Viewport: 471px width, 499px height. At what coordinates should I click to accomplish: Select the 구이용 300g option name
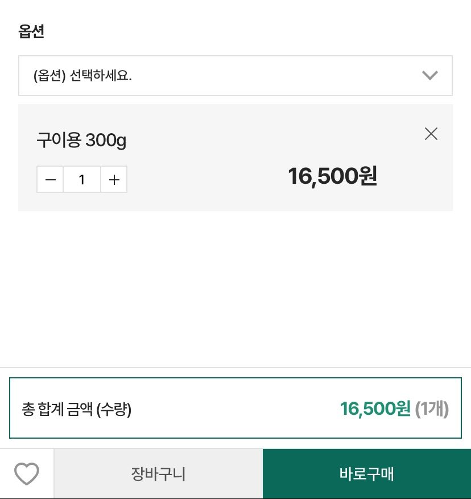pos(81,140)
